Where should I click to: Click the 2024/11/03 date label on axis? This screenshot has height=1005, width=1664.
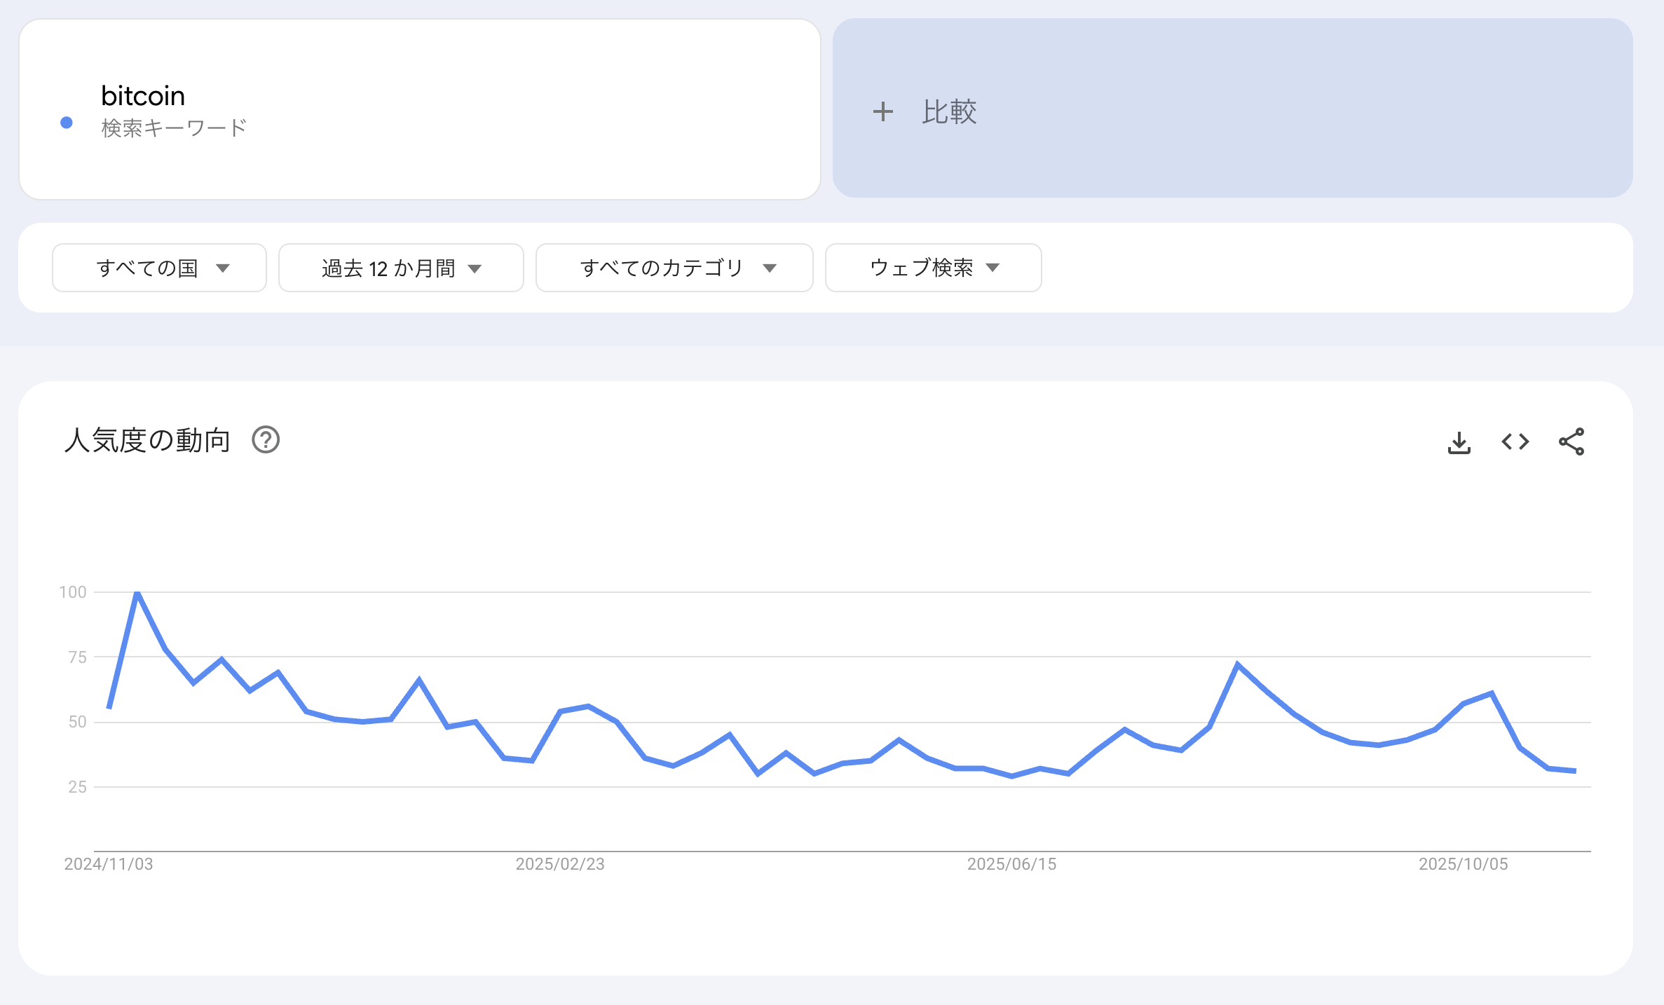pos(109,864)
